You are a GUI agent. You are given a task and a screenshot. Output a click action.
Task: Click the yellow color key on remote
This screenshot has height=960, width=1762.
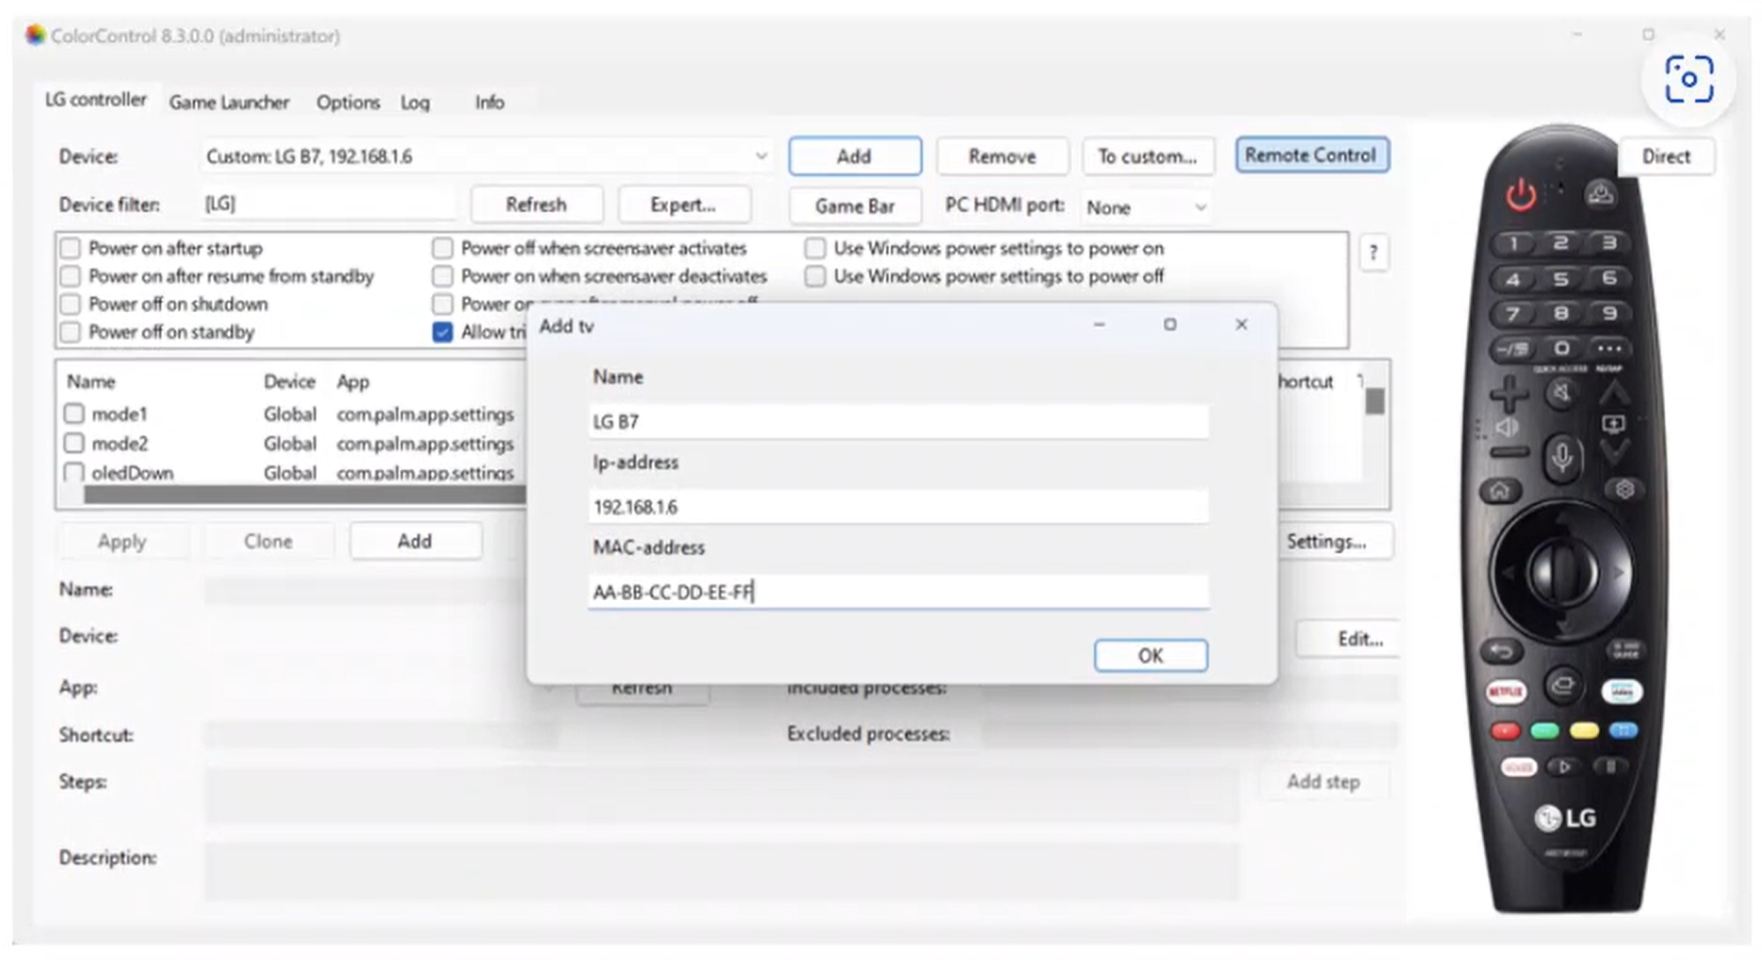(1584, 731)
